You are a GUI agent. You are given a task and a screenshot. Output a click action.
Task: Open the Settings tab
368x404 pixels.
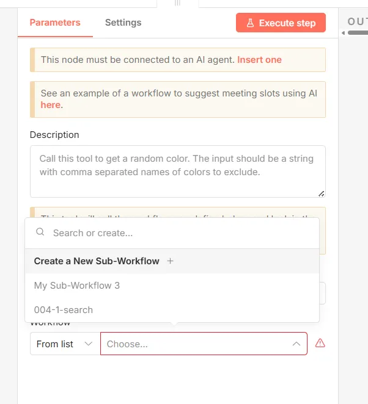pos(123,23)
